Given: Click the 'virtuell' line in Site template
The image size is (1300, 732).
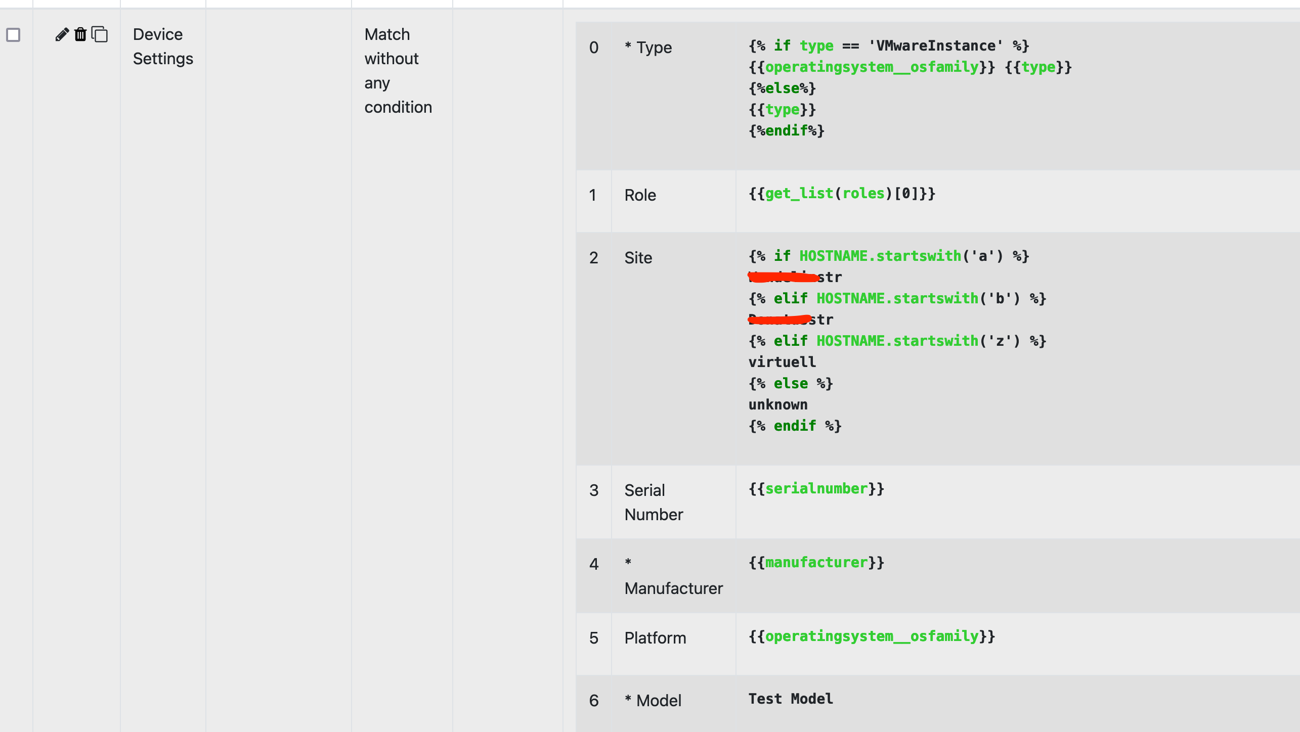Looking at the screenshot, I should [x=782, y=362].
